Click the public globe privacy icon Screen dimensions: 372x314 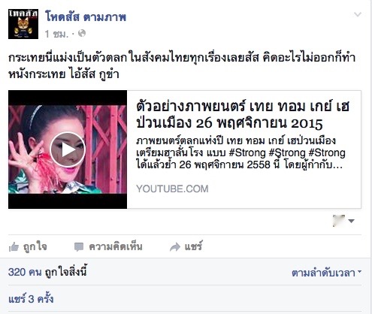coord(82,33)
